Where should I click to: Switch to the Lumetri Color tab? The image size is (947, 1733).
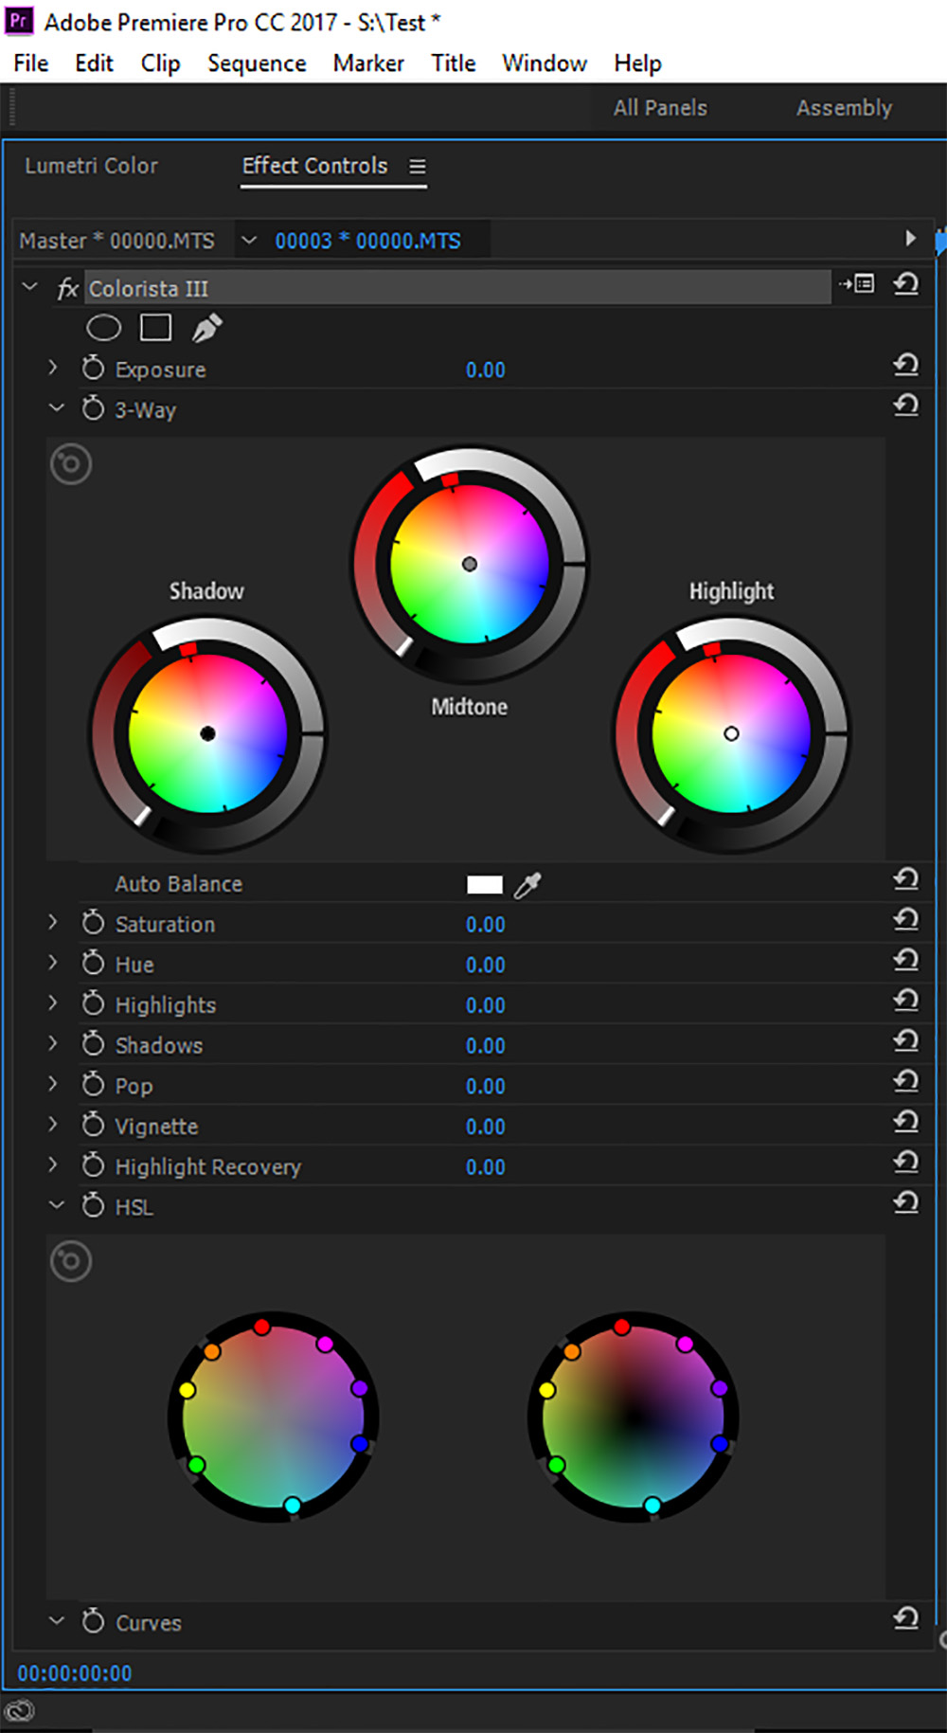coord(91,166)
